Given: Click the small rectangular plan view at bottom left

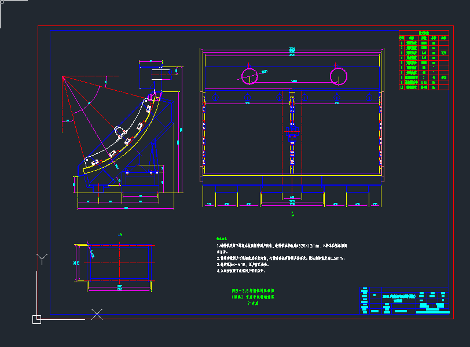Looking at the screenshot, I should click(120, 263).
